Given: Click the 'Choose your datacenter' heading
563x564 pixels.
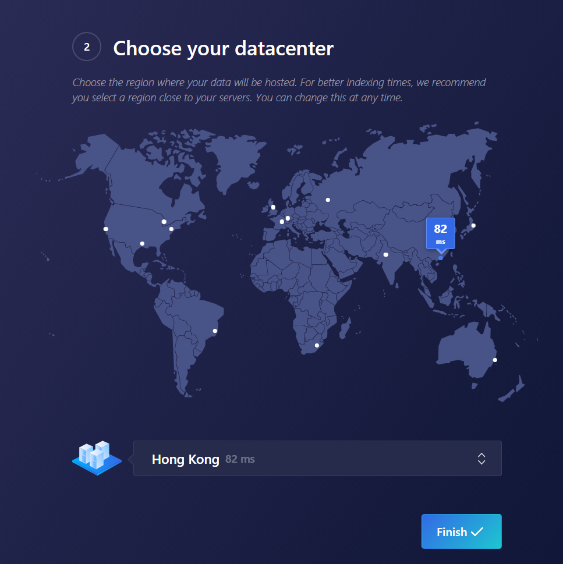Looking at the screenshot, I should (x=224, y=48).
